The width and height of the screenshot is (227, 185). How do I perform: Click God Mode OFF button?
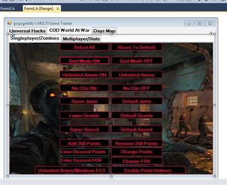coord(136,61)
